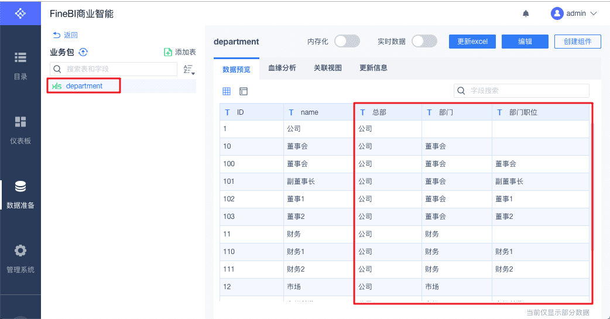Open the table sort order dropdown
Screen dimensions: 610x319
[189, 70]
